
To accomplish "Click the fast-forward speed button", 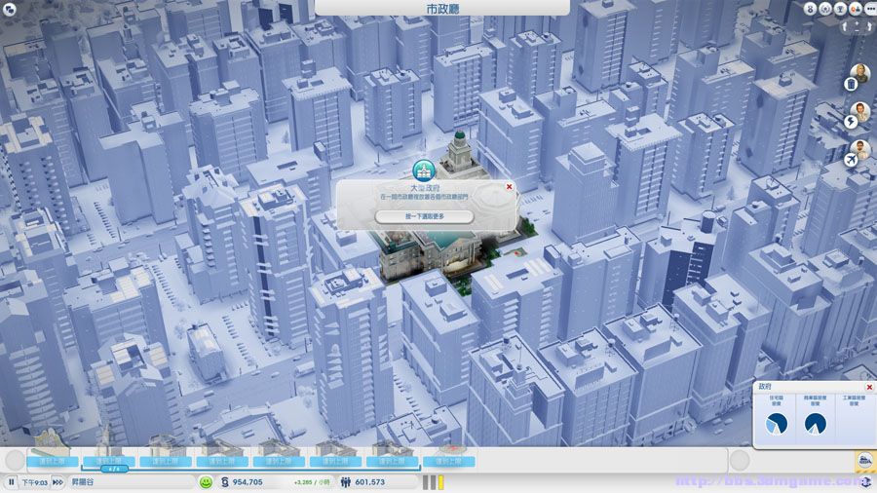I will tap(57, 482).
